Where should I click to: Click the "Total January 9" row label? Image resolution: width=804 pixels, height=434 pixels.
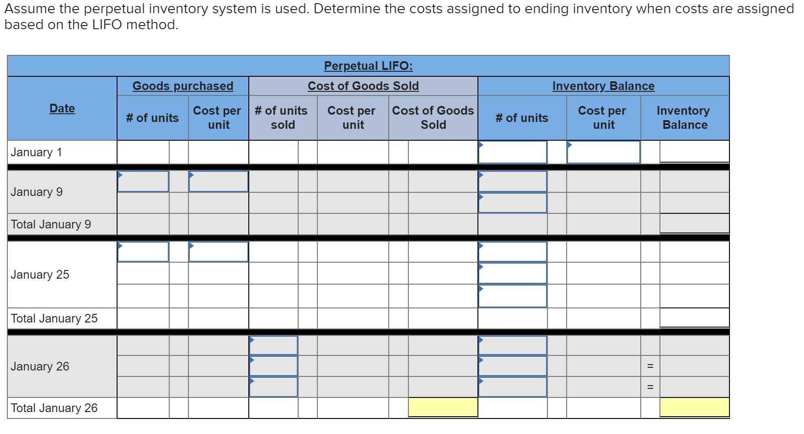[x=51, y=224]
